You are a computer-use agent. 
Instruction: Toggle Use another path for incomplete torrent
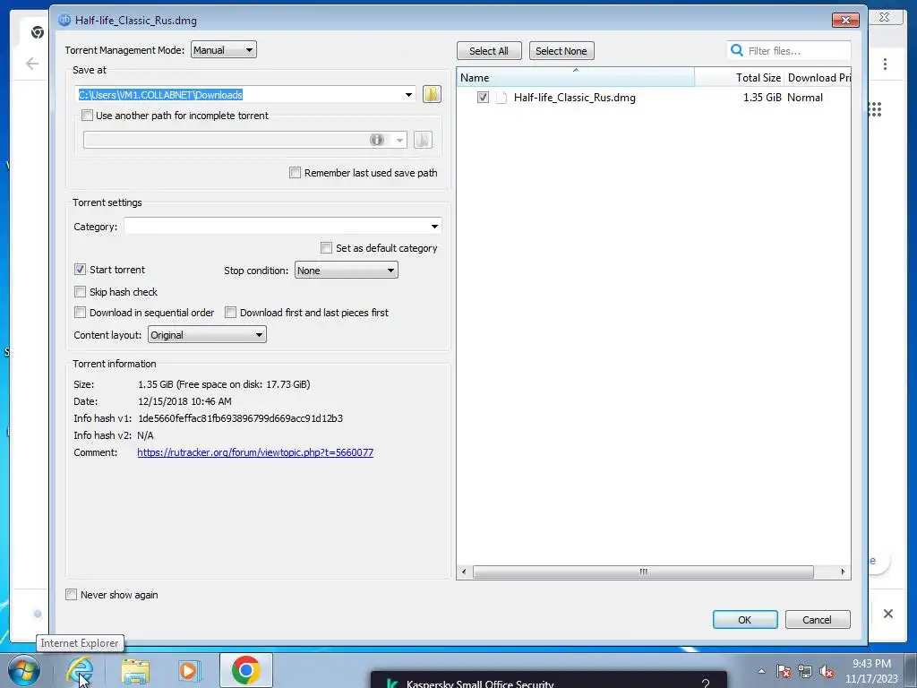(x=87, y=116)
